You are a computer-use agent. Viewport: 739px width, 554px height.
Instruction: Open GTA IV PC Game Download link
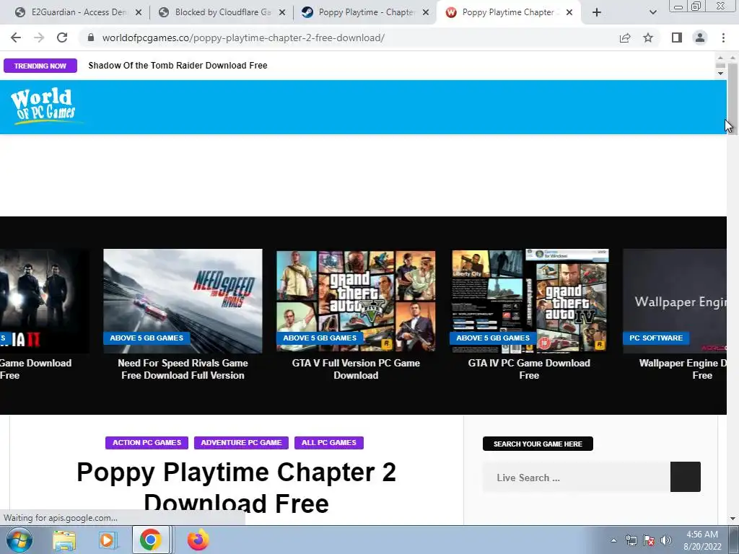(x=529, y=369)
